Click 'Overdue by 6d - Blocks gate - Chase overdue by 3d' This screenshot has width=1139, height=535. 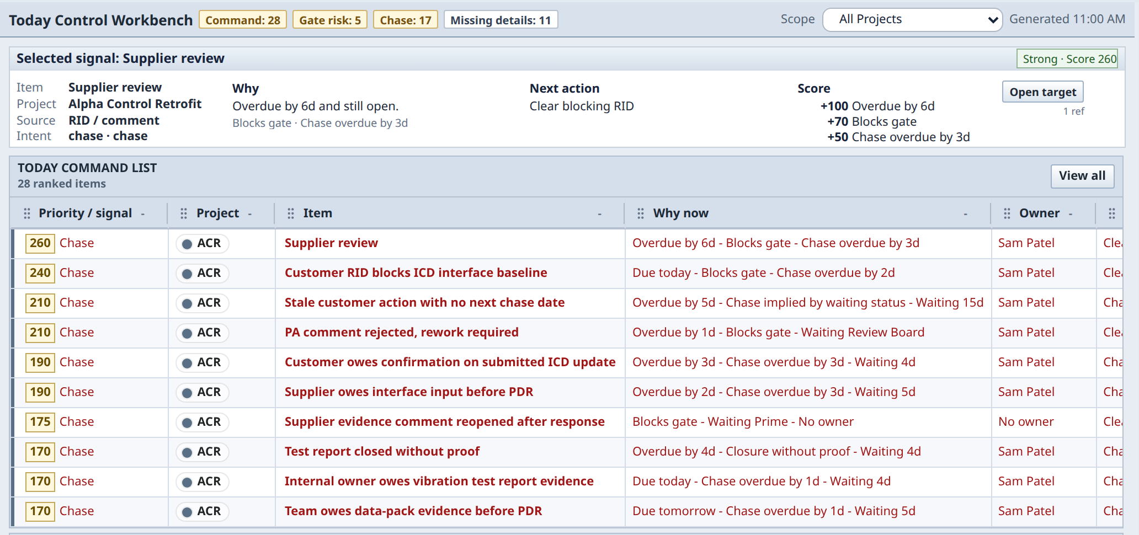click(776, 243)
